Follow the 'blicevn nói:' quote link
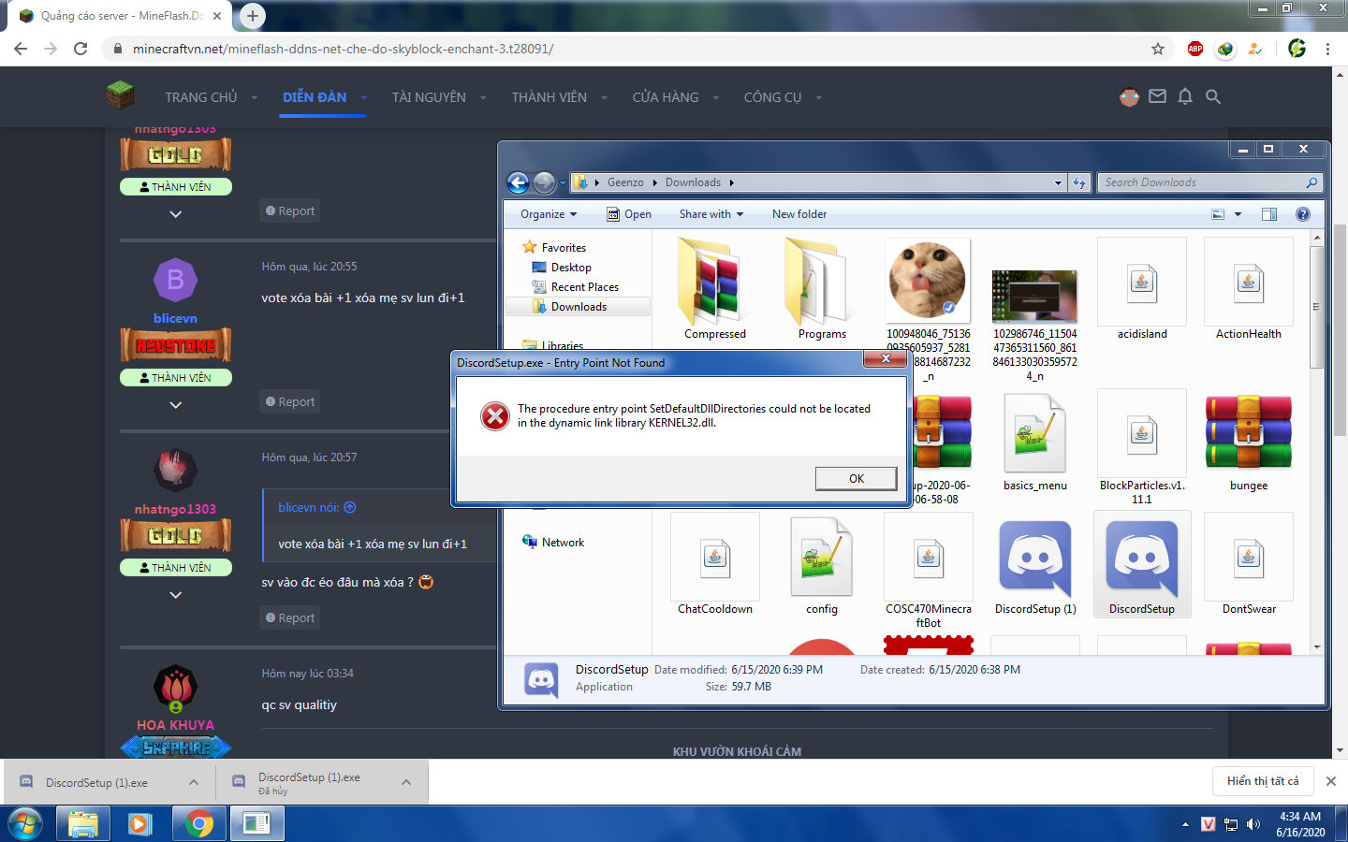This screenshot has height=842, width=1348. coord(316,507)
